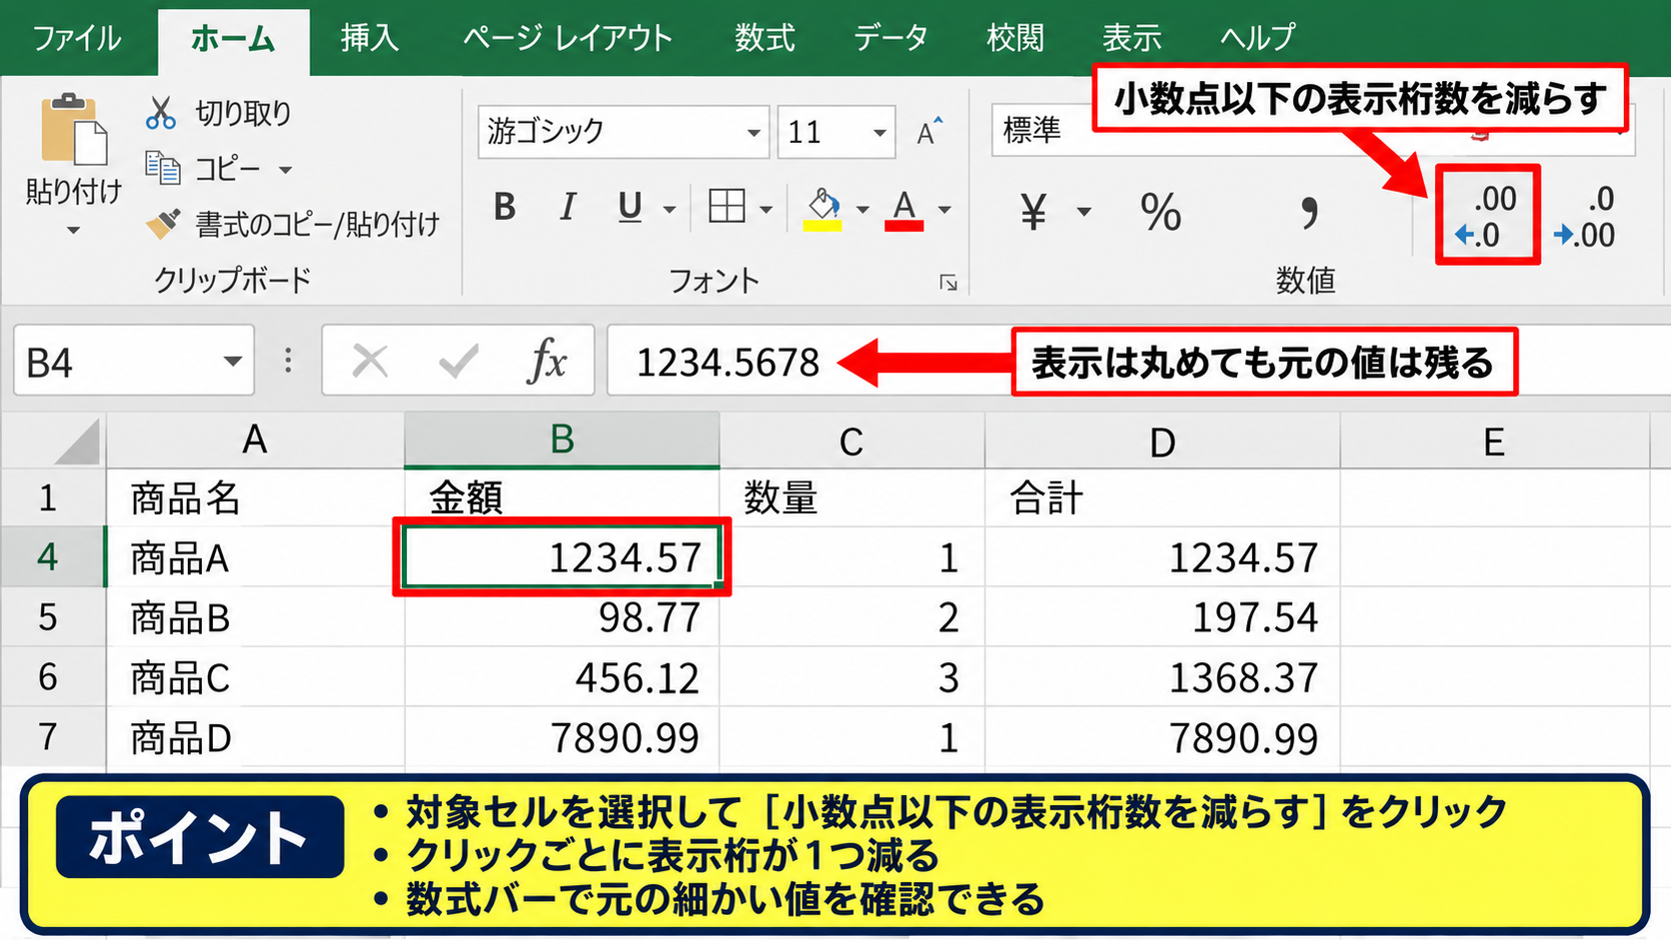
Task: Select column D header
Action: point(1162,442)
